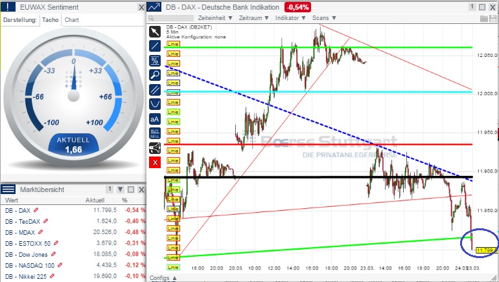Screen dimensions: 499x282
Task: Click the pencil icon next to DB - NASDAQ 100
Action: (60, 265)
